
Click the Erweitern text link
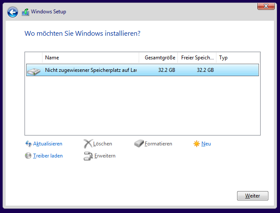[105, 156]
